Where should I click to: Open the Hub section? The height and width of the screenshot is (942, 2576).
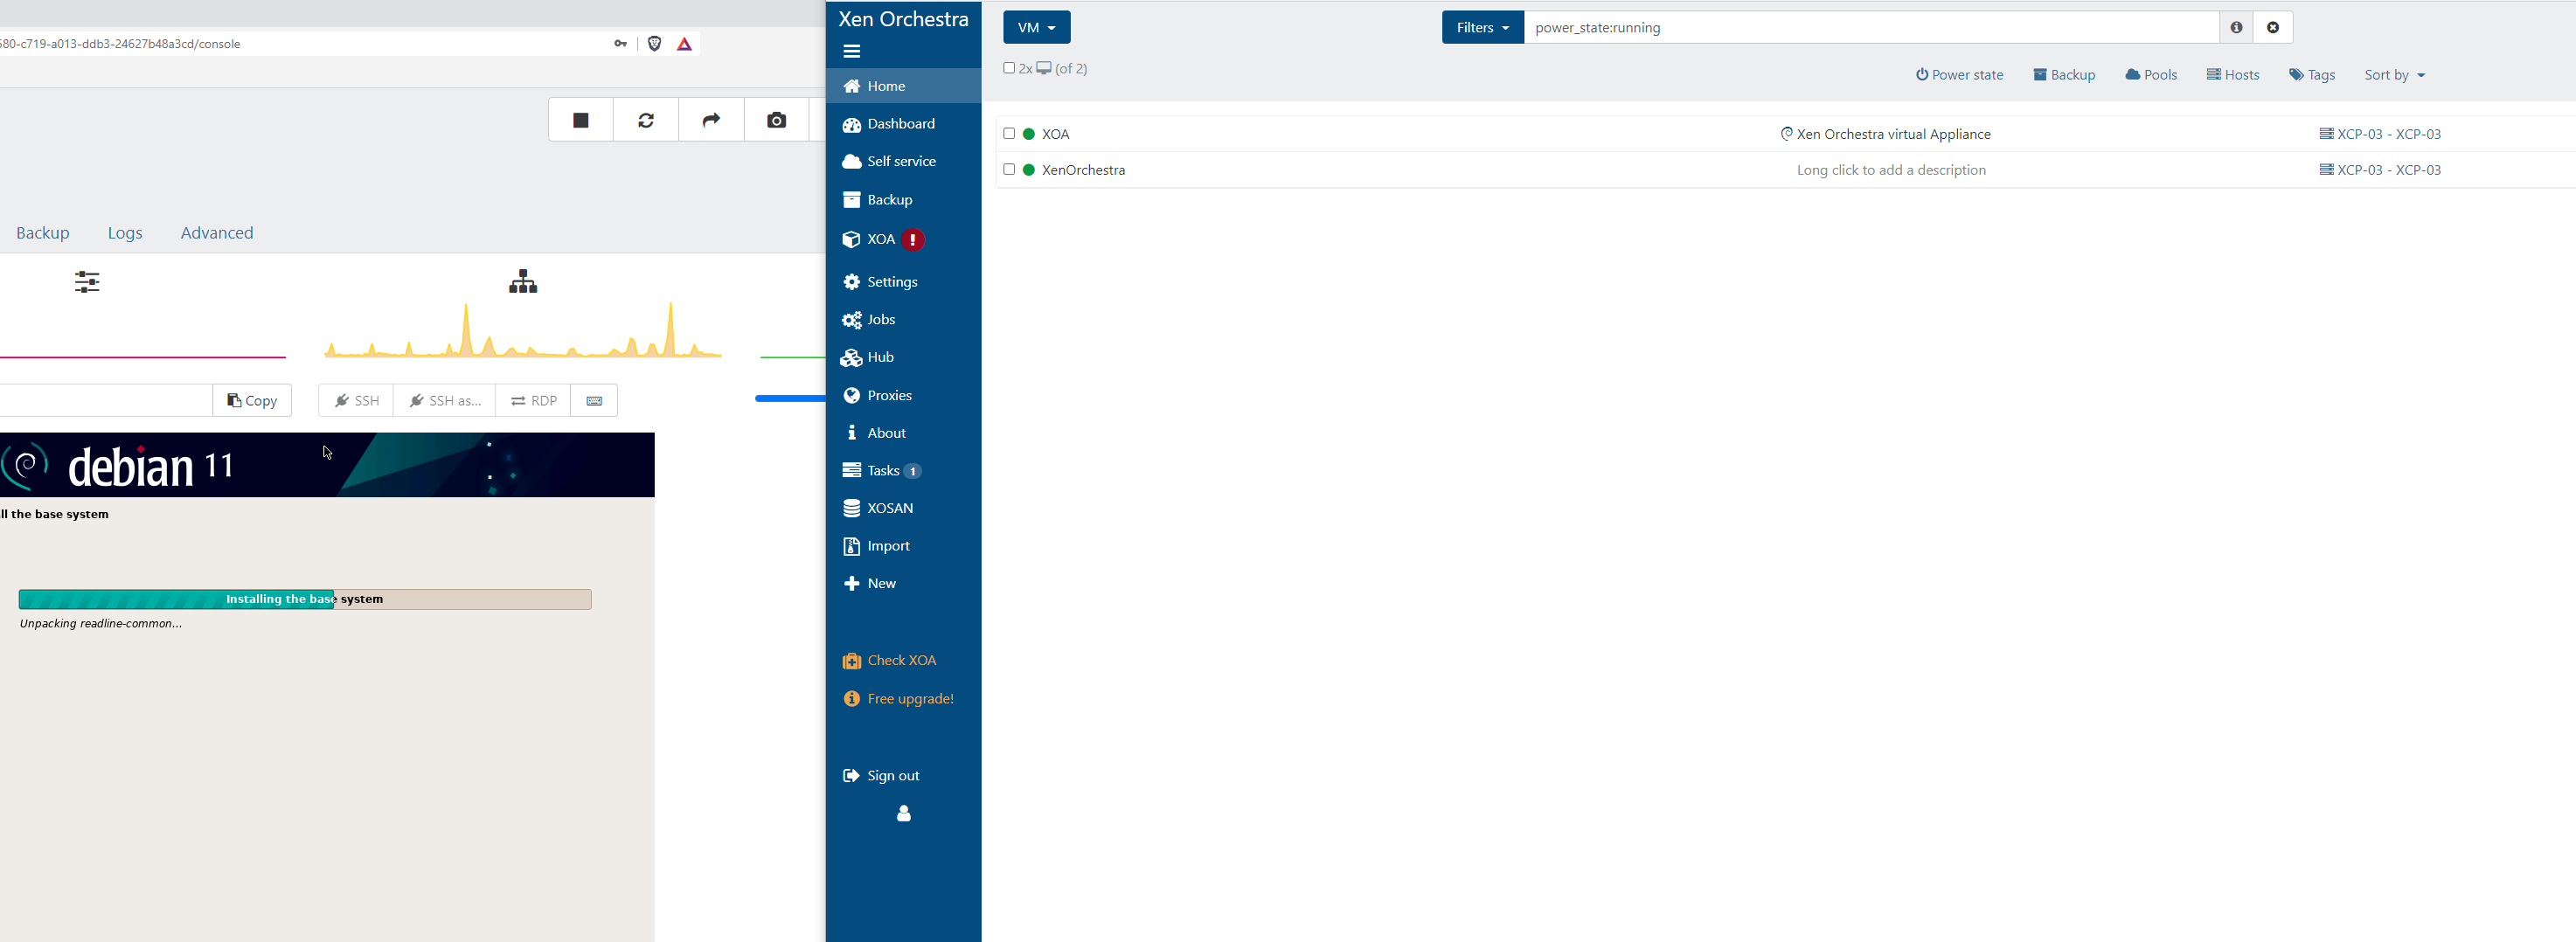pyautogui.click(x=903, y=357)
